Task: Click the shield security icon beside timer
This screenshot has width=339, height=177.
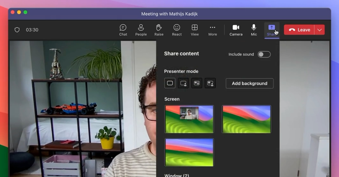Action: [x=17, y=30]
